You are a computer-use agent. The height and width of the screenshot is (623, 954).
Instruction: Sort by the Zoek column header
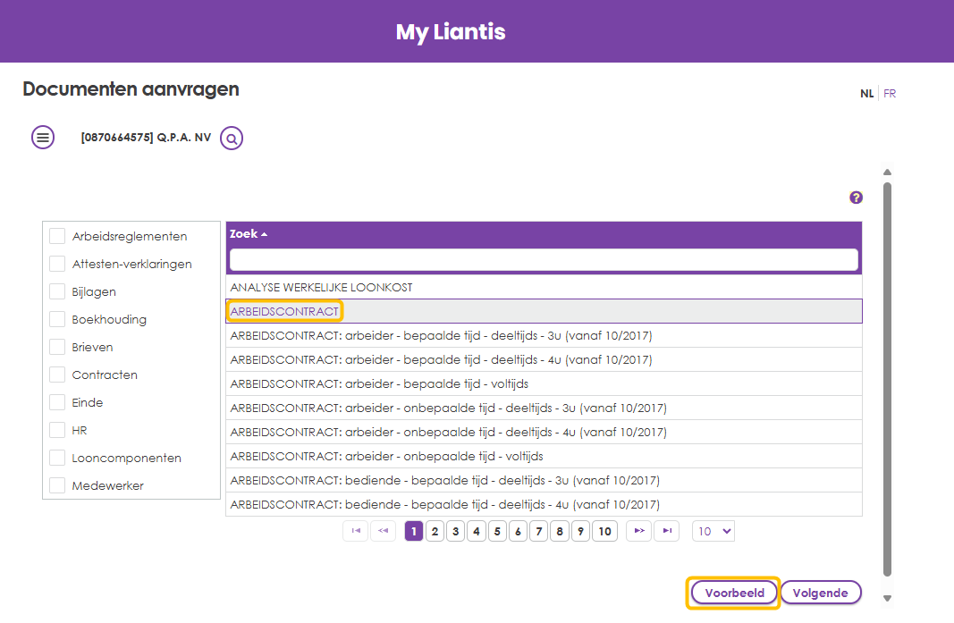249,233
